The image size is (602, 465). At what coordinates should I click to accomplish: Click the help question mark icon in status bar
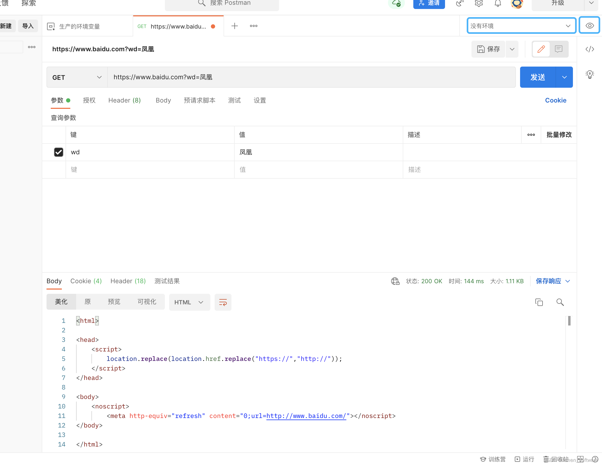(595, 459)
